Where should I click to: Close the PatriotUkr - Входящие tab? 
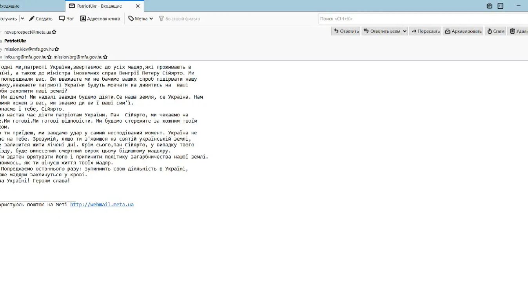[138, 6]
